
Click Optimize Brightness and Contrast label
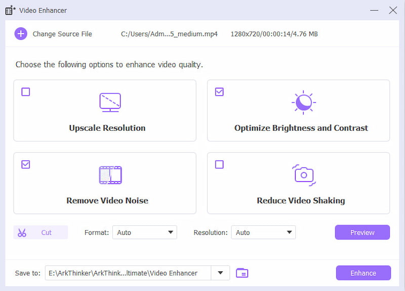coord(301,128)
